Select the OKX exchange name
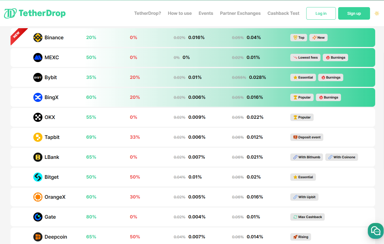Screen dimensions: 384x244 [50, 117]
